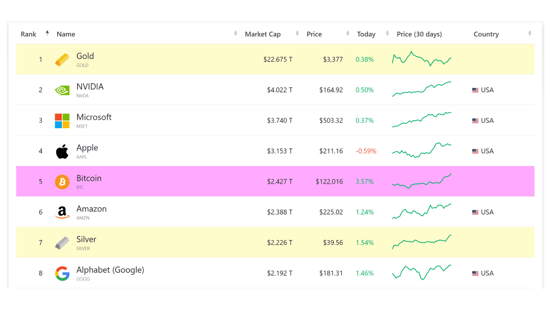The image size is (551, 310).
Task: View Bitcoin 30-day price chart
Action: click(x=422, y=181)
